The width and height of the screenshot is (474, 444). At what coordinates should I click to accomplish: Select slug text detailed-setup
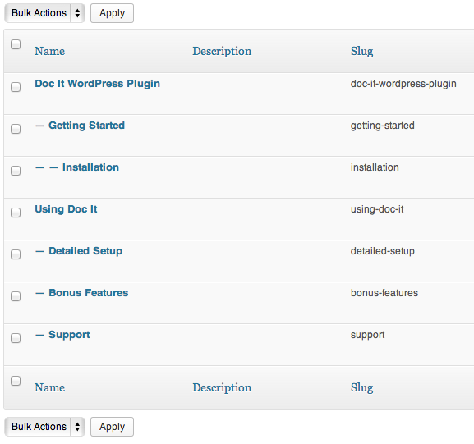(383, 251)
